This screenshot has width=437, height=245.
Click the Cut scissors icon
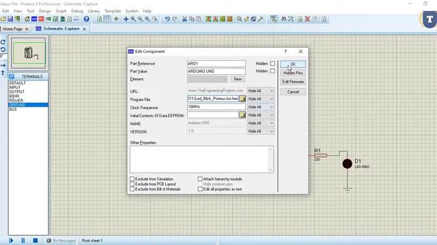point(184,19)
